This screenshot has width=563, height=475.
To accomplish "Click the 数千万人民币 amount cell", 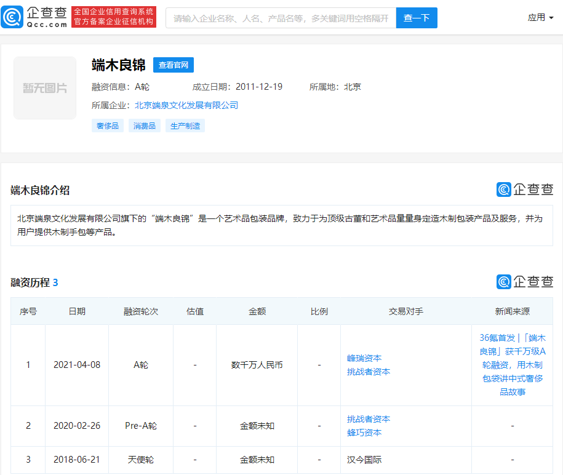I will coord(257,365).
